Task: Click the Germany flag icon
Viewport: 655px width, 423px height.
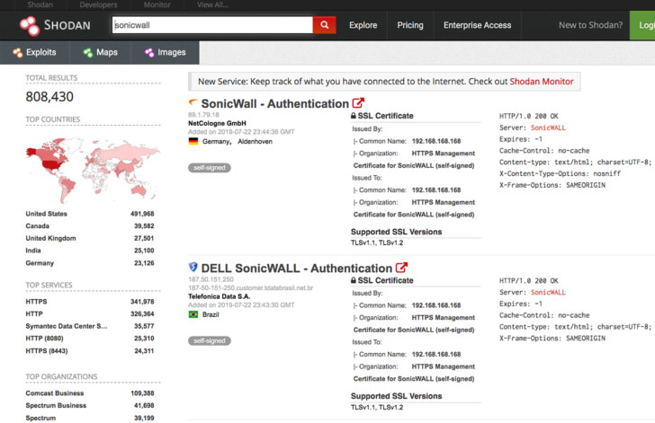Action: coord(193,141)
